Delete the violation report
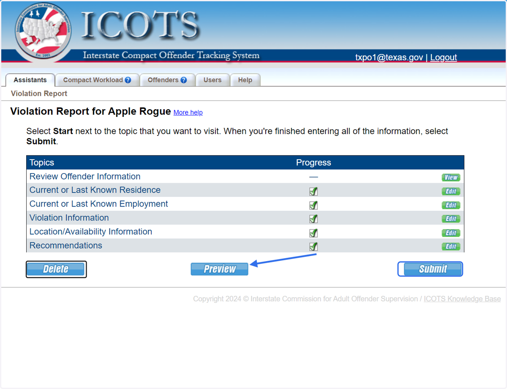 [56, 269]
